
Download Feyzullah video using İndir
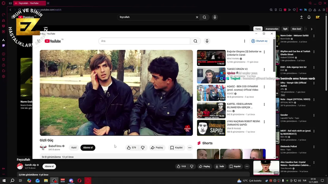(x=220, y=166)
